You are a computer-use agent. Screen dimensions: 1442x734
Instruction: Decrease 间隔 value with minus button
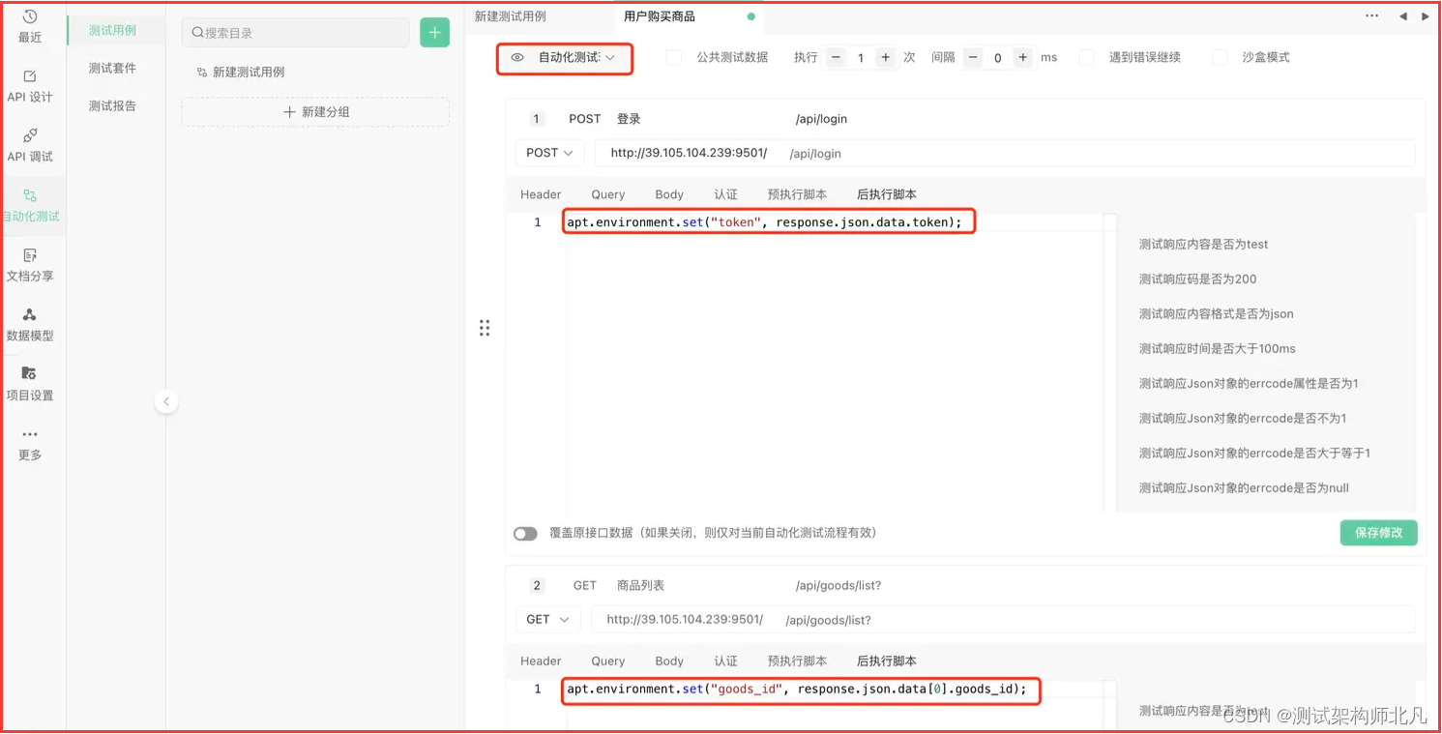[x=973, y=58]
